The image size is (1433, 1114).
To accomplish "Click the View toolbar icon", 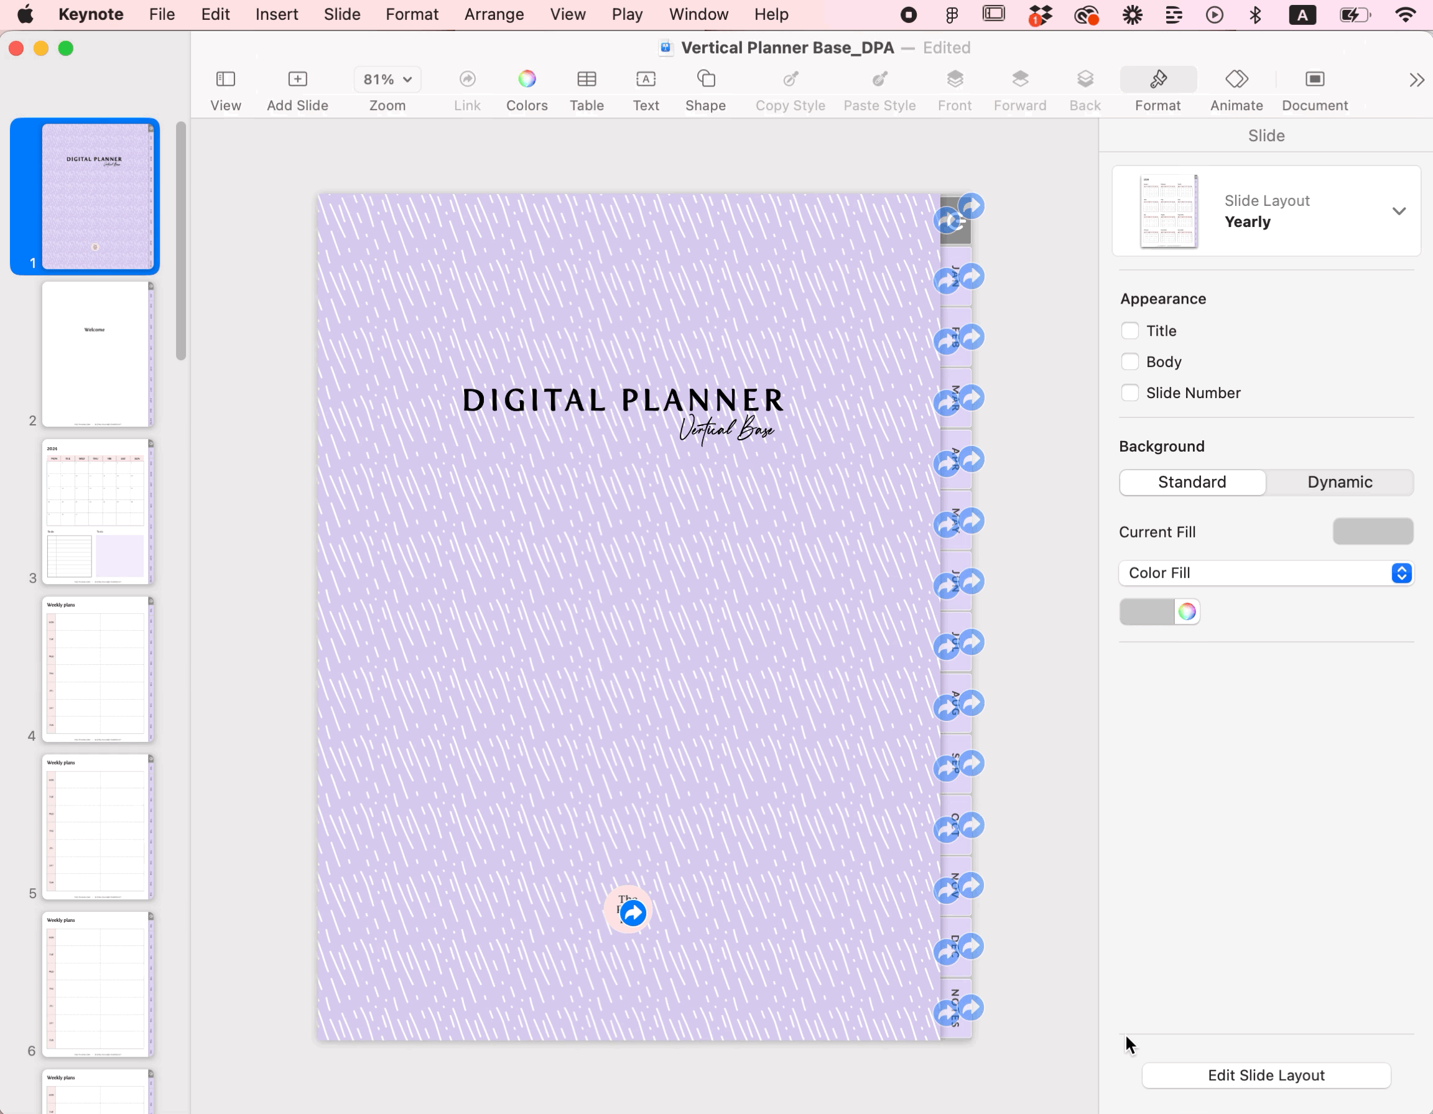I will tap(225, 80).
